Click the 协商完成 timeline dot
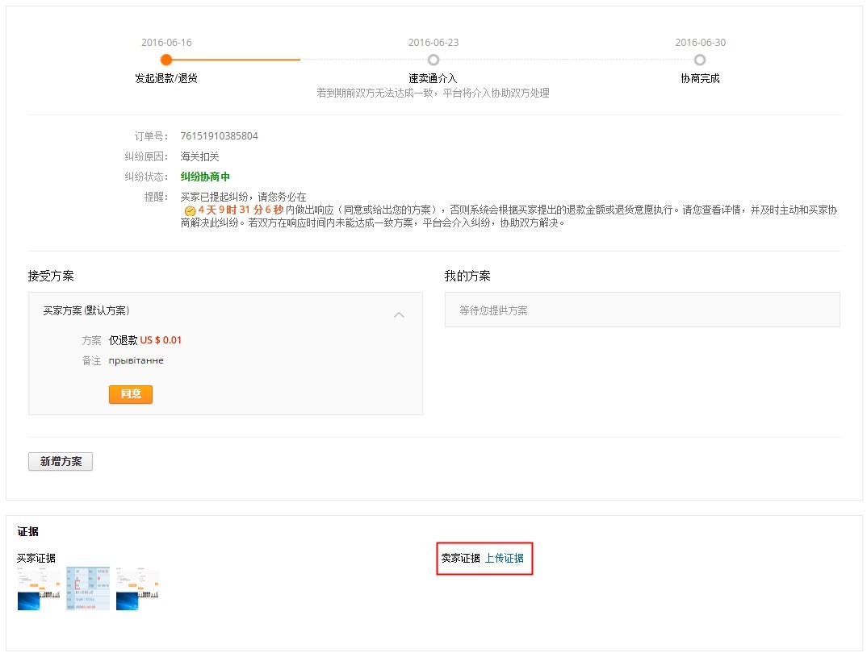 point(699,59)
